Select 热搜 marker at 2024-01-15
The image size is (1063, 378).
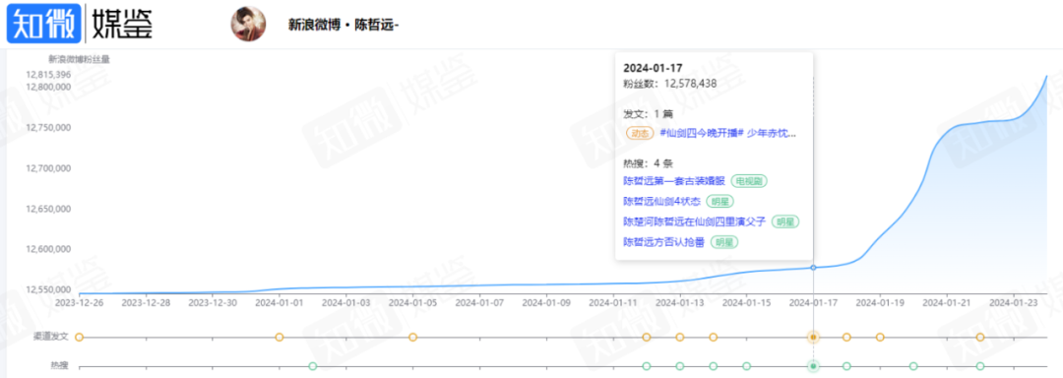746,366
